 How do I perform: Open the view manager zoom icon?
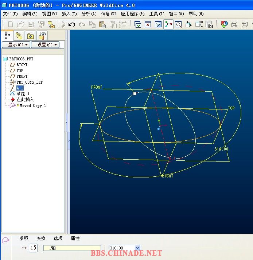(x=178, y=24)
